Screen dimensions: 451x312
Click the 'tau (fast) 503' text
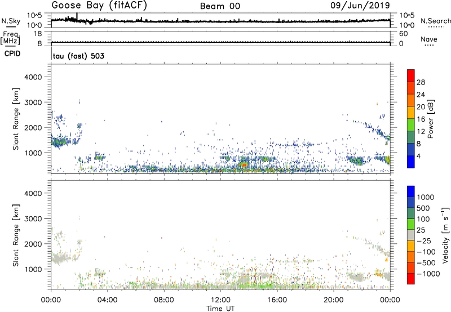coord(78,56)
